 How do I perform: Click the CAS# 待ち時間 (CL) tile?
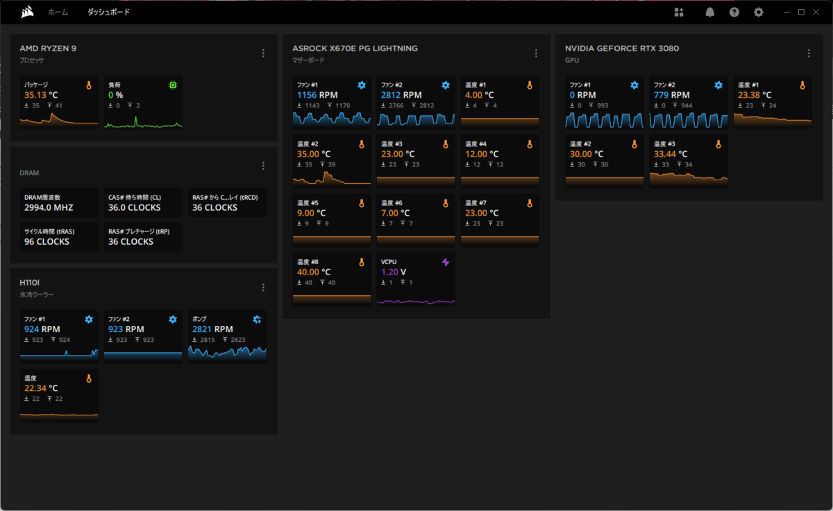[143, 202]
